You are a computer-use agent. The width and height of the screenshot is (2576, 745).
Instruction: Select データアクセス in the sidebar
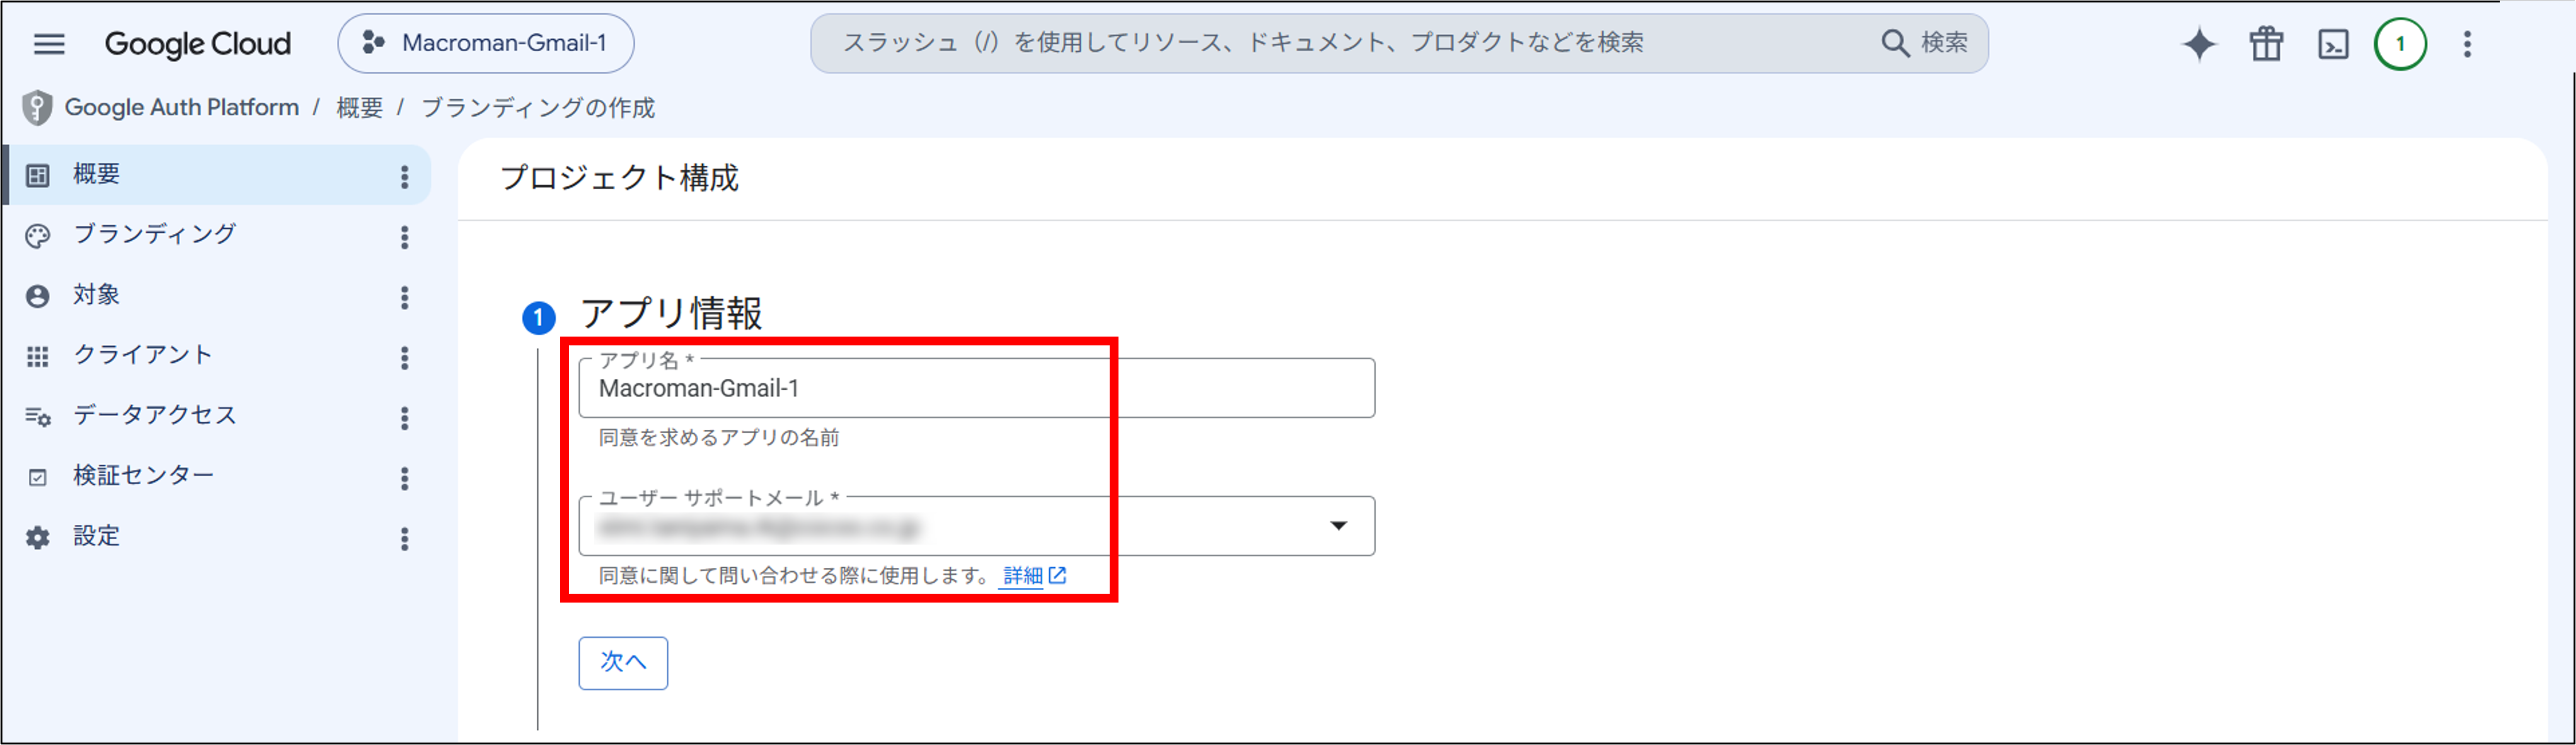218,416
